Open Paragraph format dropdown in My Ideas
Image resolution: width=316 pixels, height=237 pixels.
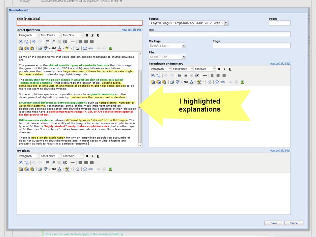[28, 156]
